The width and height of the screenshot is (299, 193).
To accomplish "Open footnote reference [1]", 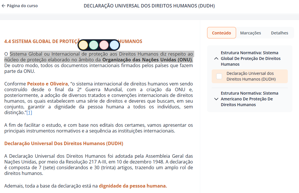I will tap(29, 113).
